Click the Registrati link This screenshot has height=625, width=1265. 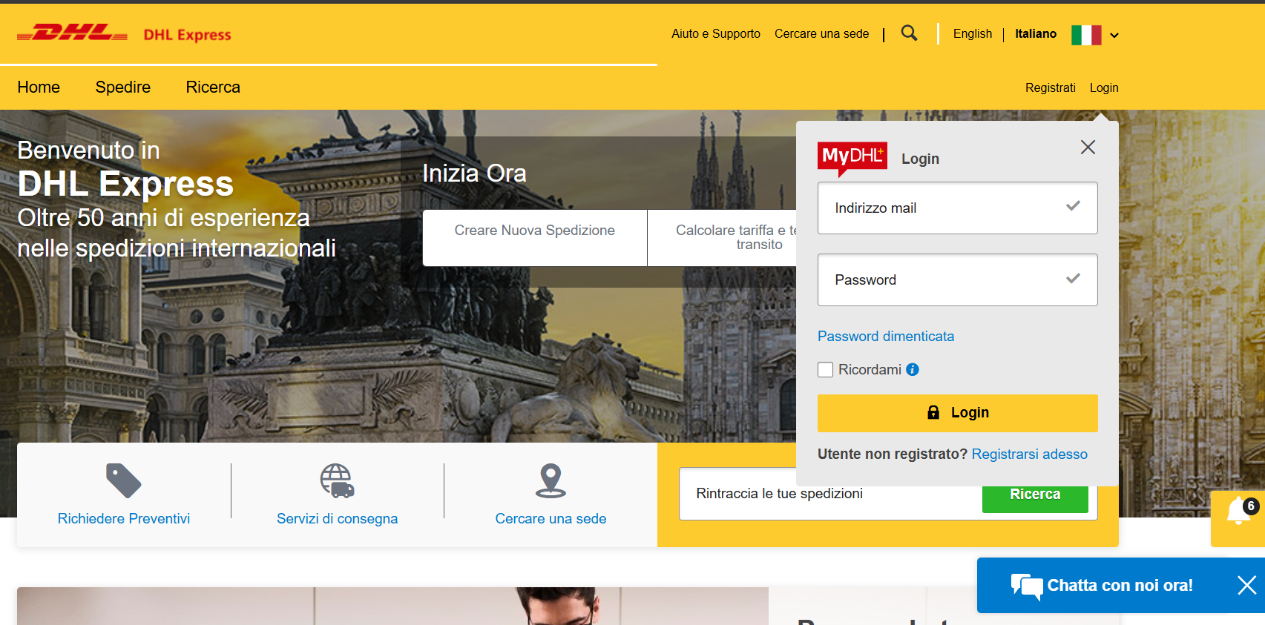point(1051,88)
